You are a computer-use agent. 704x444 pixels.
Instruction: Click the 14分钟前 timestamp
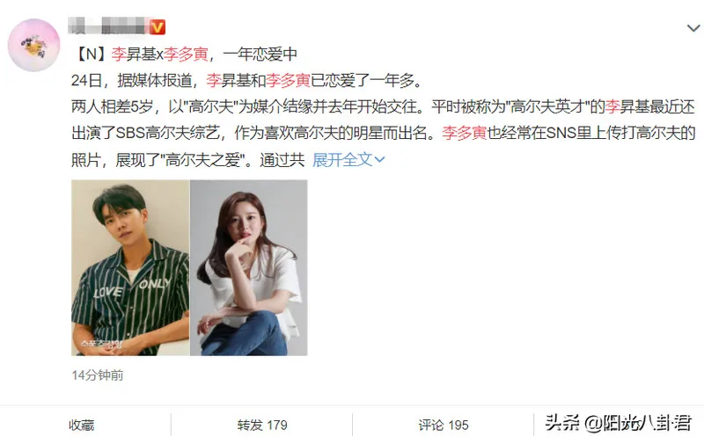coord(98,375)
